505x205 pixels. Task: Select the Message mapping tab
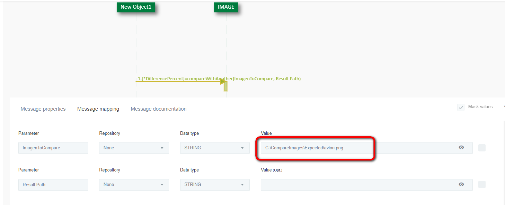(x=98, y=109)
